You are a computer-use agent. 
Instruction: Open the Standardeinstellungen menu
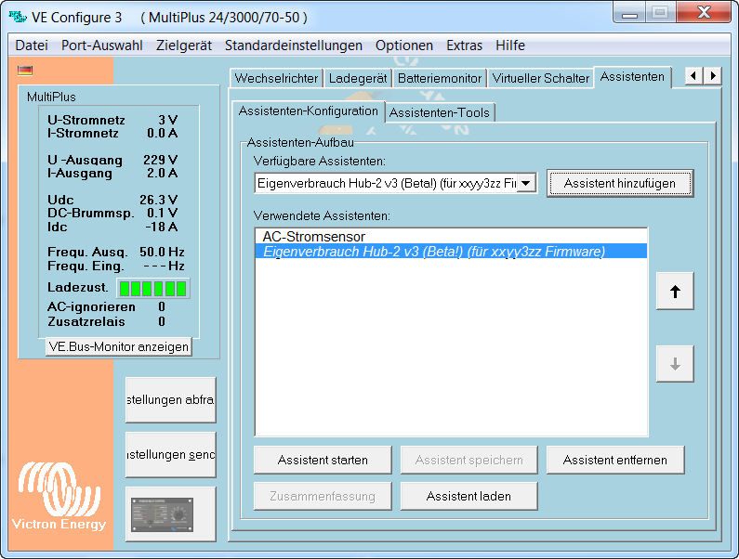293,45
